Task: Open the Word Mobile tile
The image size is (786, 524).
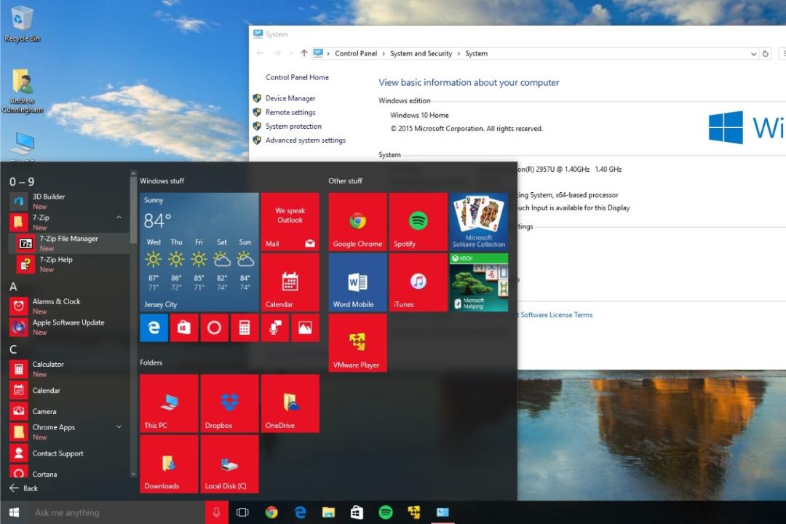Action: [x=357, y=282]
